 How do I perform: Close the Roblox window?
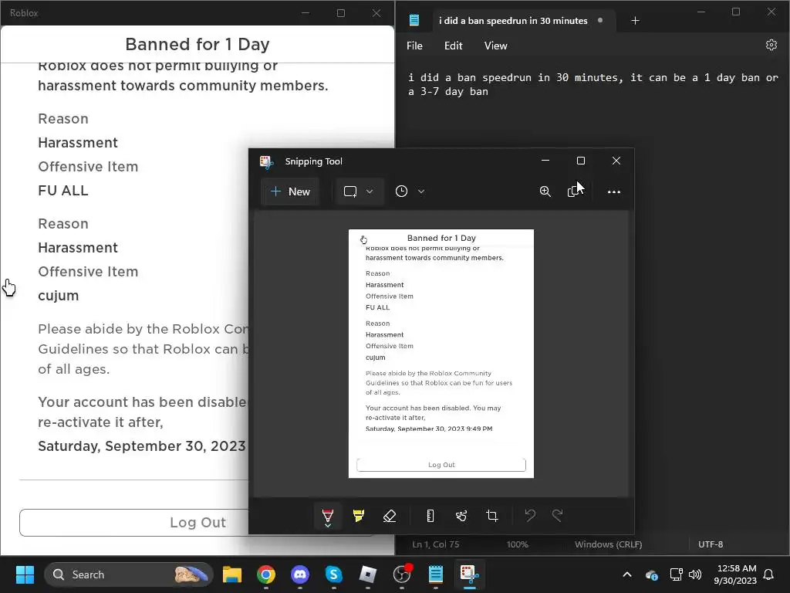click(x=376, y=13)
